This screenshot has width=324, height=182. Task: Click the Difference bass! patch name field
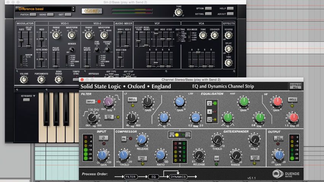click(x=43, y=9)
